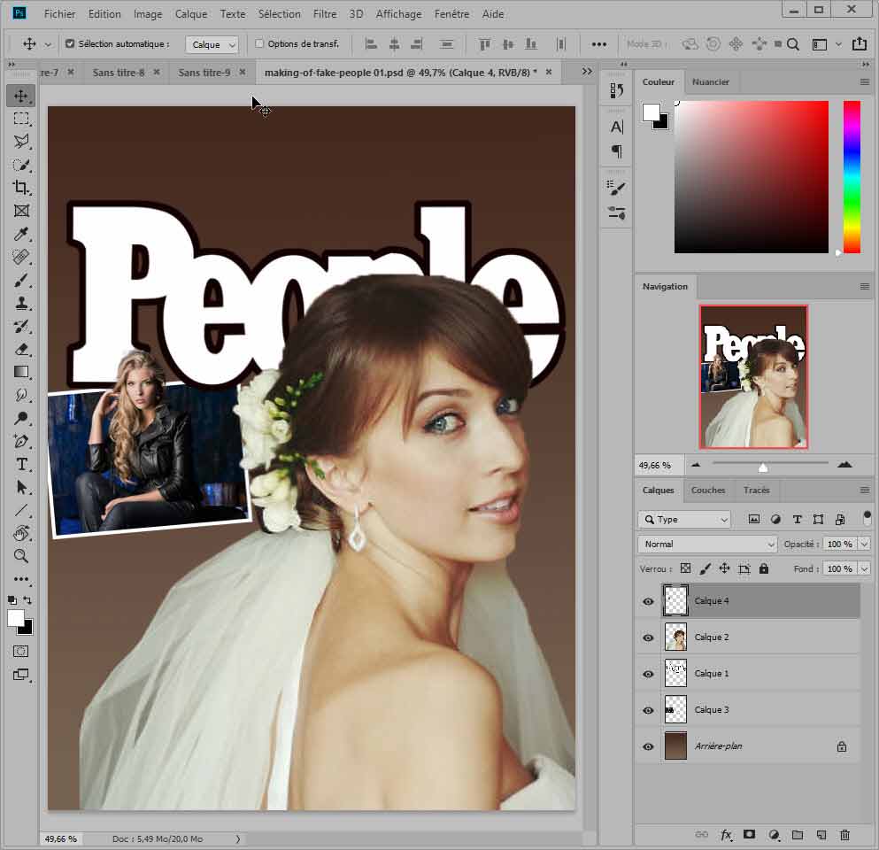The image size is (879, 850).
Task: Select the Hand tool
Action: coord(20,533)
